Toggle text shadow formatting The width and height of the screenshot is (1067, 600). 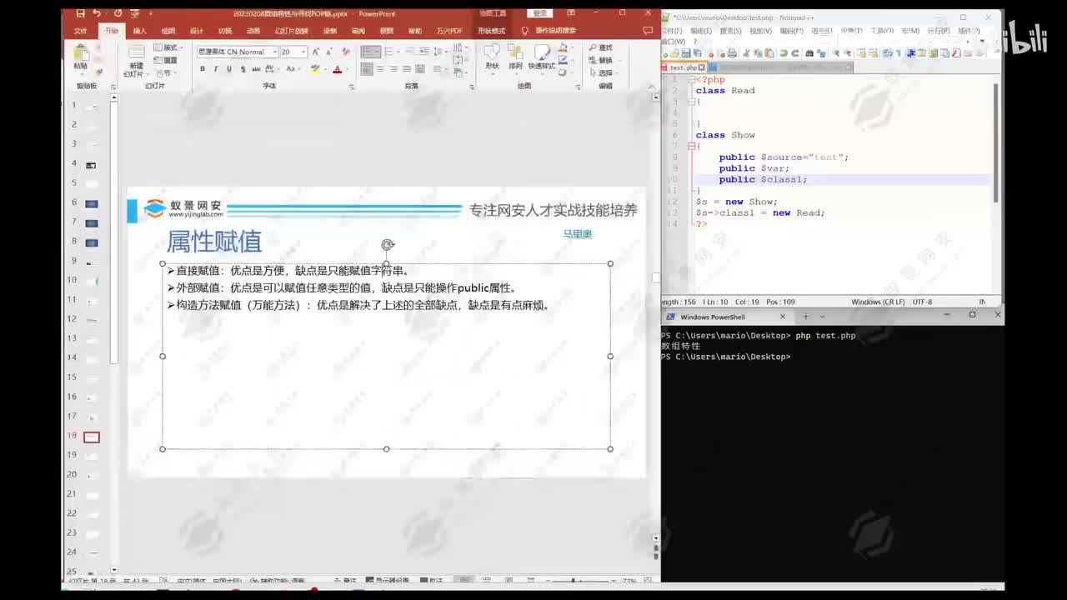[x=243, y=69]
